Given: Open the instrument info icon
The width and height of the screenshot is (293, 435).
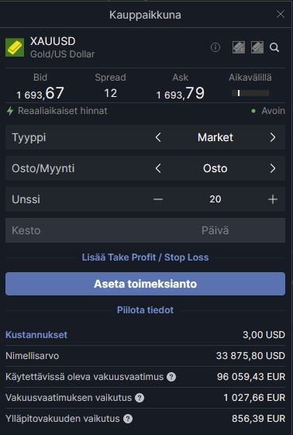Looking at the screenshot, I should click(215, 47).
